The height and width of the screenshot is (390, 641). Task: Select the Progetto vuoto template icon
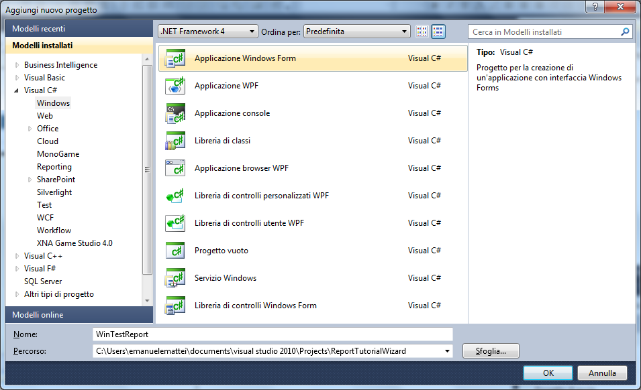(x=175, y=251)
